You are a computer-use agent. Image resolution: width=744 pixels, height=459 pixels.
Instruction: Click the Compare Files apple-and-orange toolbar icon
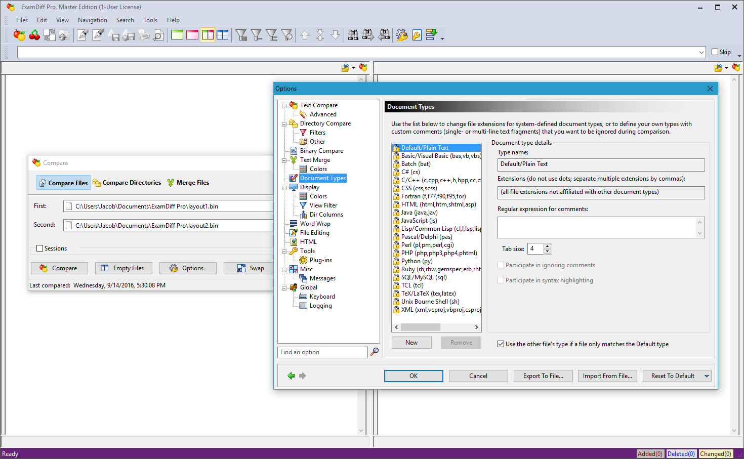click(x=20, y=35)
